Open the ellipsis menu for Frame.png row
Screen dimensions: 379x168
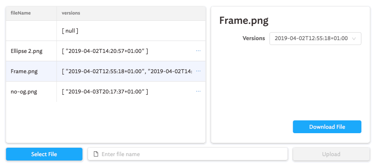(x=198, y=71)
